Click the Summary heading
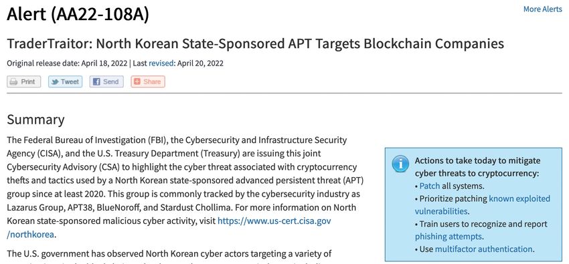Viewport: 569px width, 264px height. 35,120
